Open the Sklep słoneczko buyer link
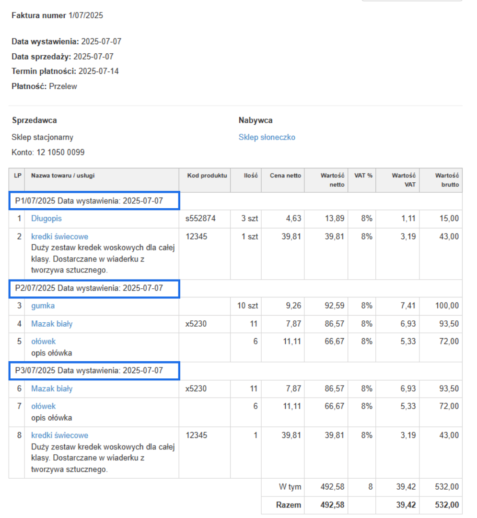The height and width of the screenshot is (518, 477). click(267, 137)
